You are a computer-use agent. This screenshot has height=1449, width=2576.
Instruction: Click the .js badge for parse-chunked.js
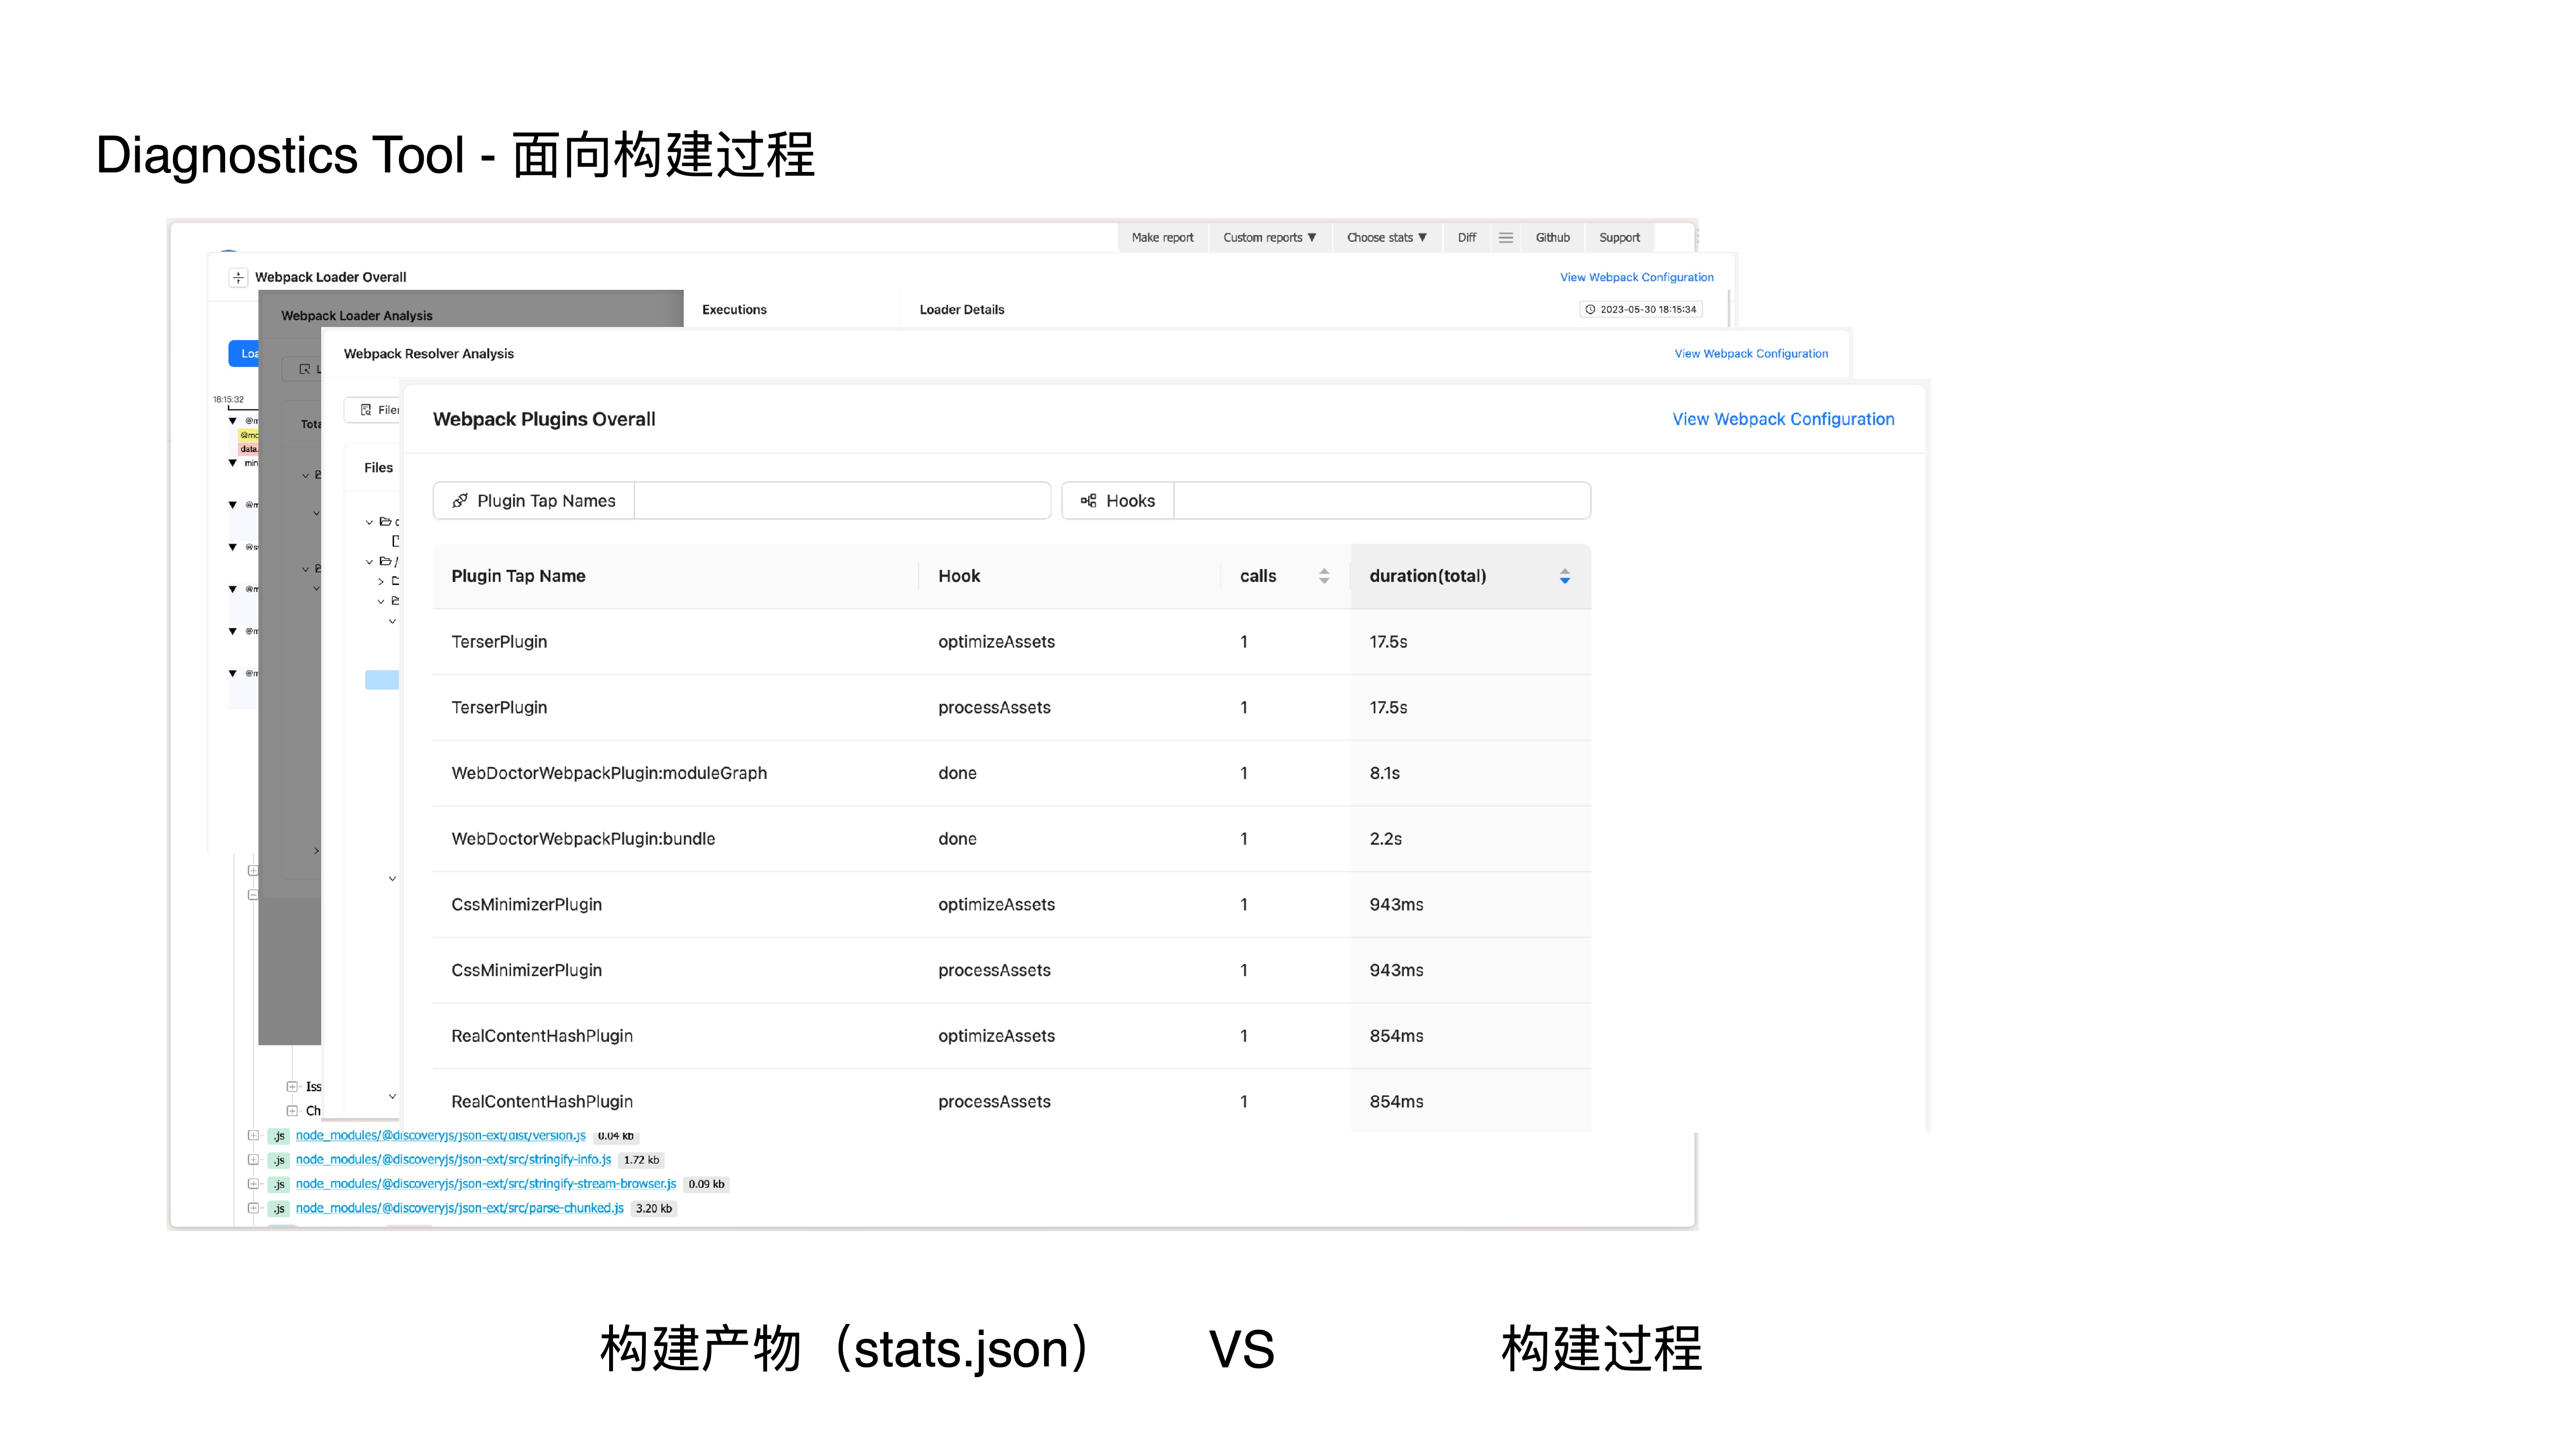tap(279, 1208)
